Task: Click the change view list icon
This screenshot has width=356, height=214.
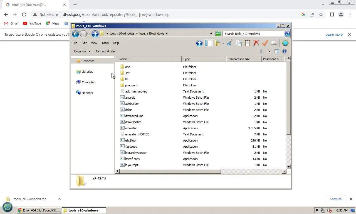Action: point(263,51)
